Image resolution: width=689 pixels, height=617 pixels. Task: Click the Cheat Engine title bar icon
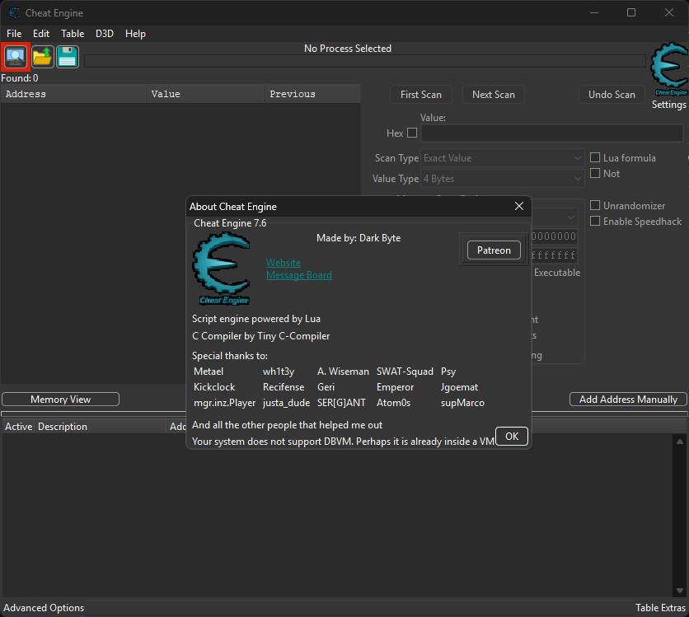[14, 12]
